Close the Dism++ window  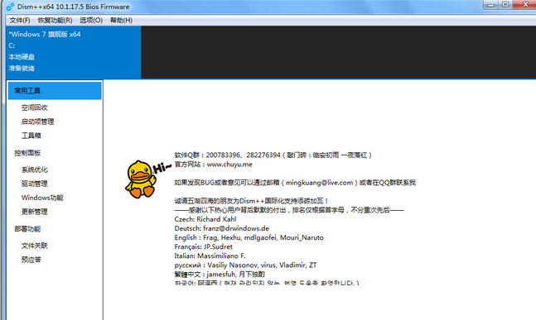click(x=525, y=5)
